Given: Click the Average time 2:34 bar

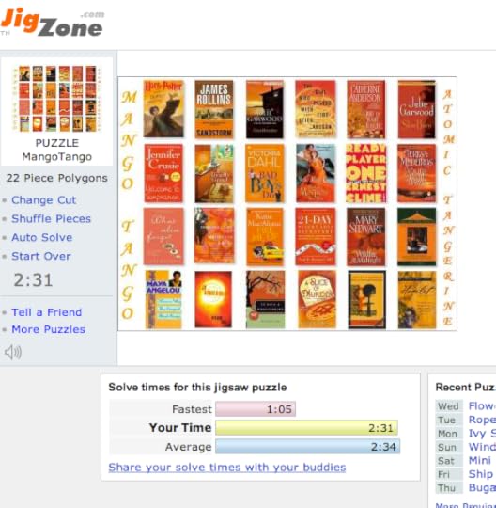Looking at the screenshot, I should (308, 447).
